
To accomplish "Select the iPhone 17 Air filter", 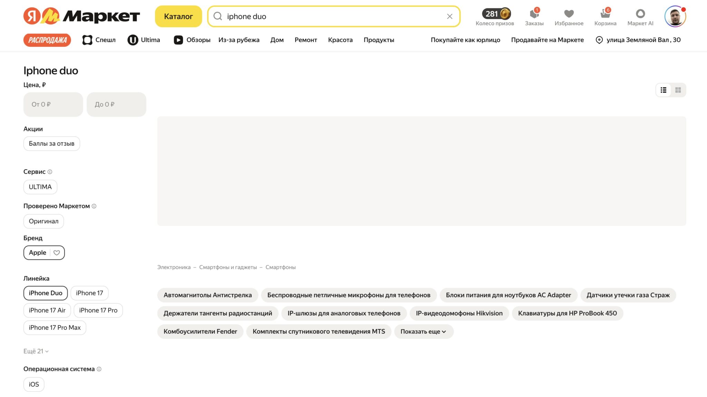I will 47,310.
